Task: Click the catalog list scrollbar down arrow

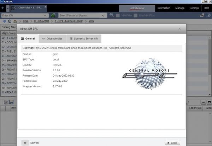Action: 210,95
